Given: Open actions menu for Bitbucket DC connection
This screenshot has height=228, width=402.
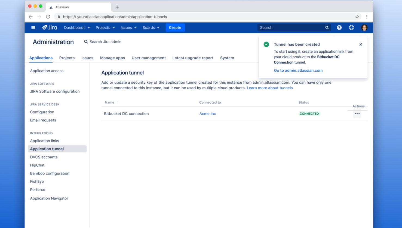Looking at the screenshot, I should [357, 114].
